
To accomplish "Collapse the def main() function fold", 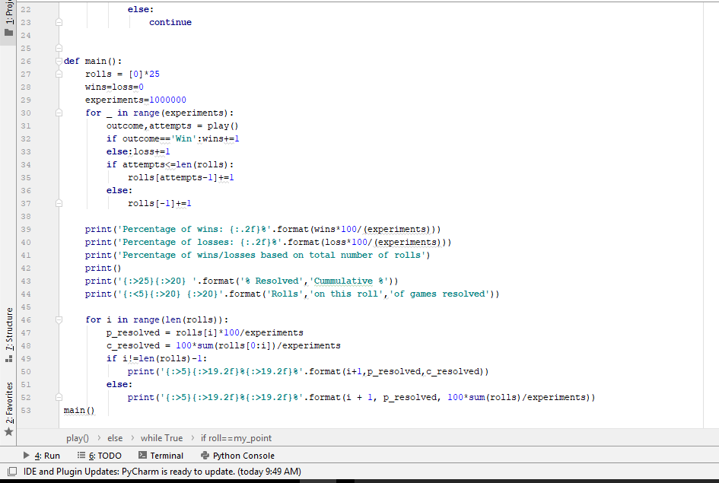I will point(59,61).
